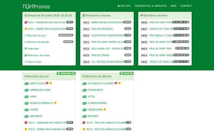
Task: Click the flag icon of Dernières arrivées
Action: tap(142, 15)
